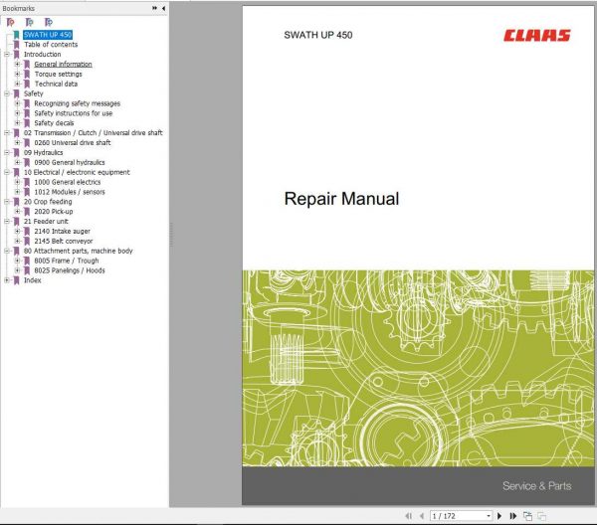Open the 8005 Frame / Trough bookmark
The image size is (597, 525).
(67, 261)
